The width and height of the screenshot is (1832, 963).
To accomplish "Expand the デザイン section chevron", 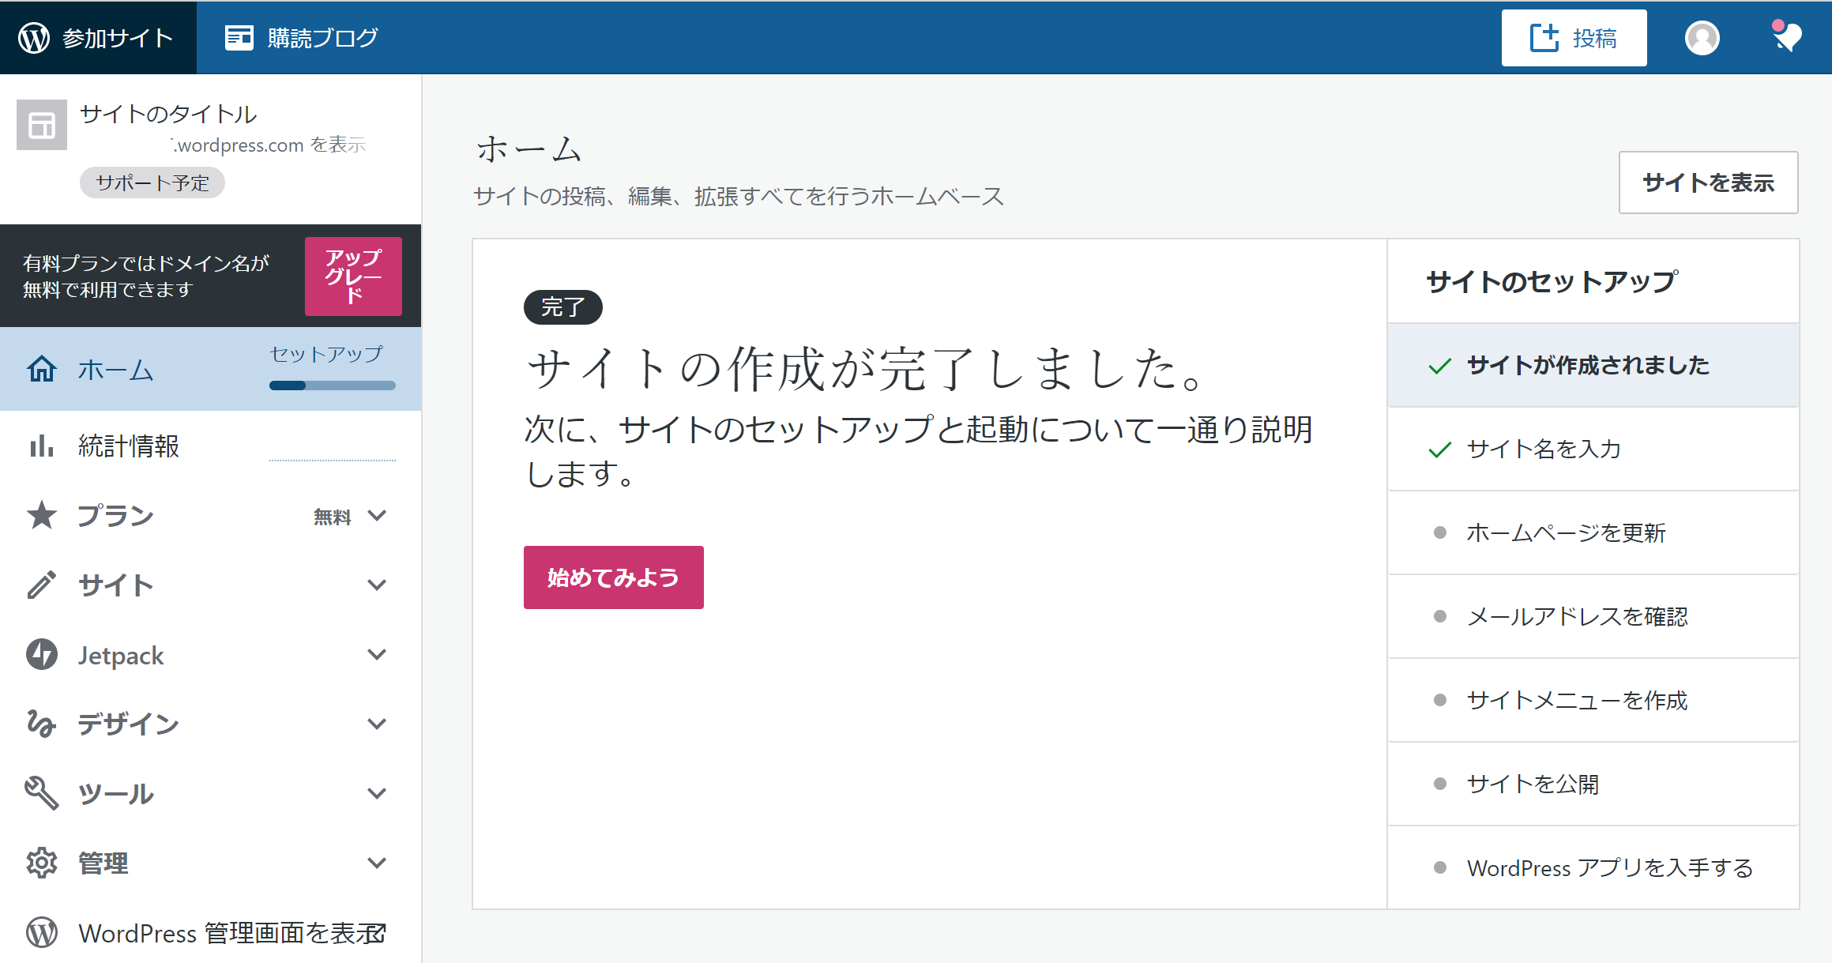I will pos(377,724).
